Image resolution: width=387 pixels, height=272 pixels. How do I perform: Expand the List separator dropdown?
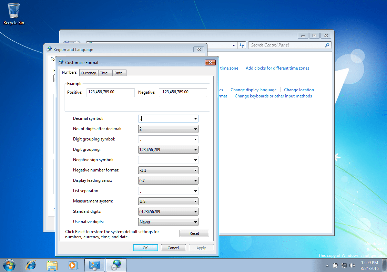click(195, 191)
